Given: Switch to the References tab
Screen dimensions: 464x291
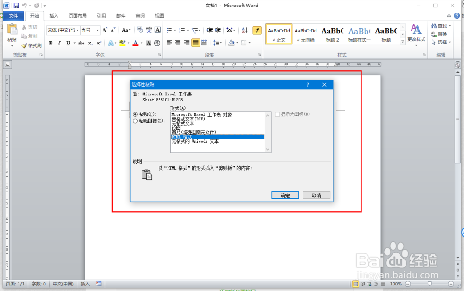Looking at the screenshot, I should coord(102,16).
